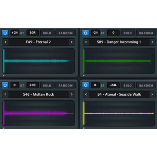Toggle power for the B4 - Atonal - Seaside Walk layer

click(x=85, y=85)
